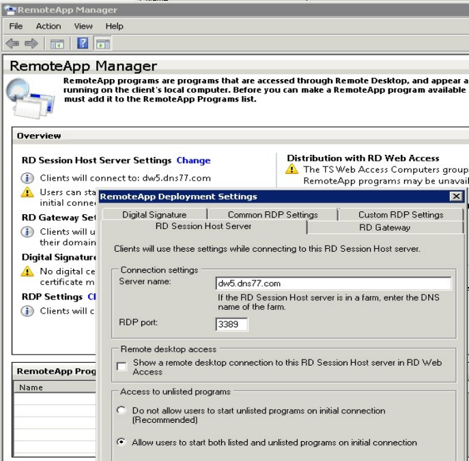Click the Change link beside RDP Settings
The image size is (469, 461).
[91, 297]
